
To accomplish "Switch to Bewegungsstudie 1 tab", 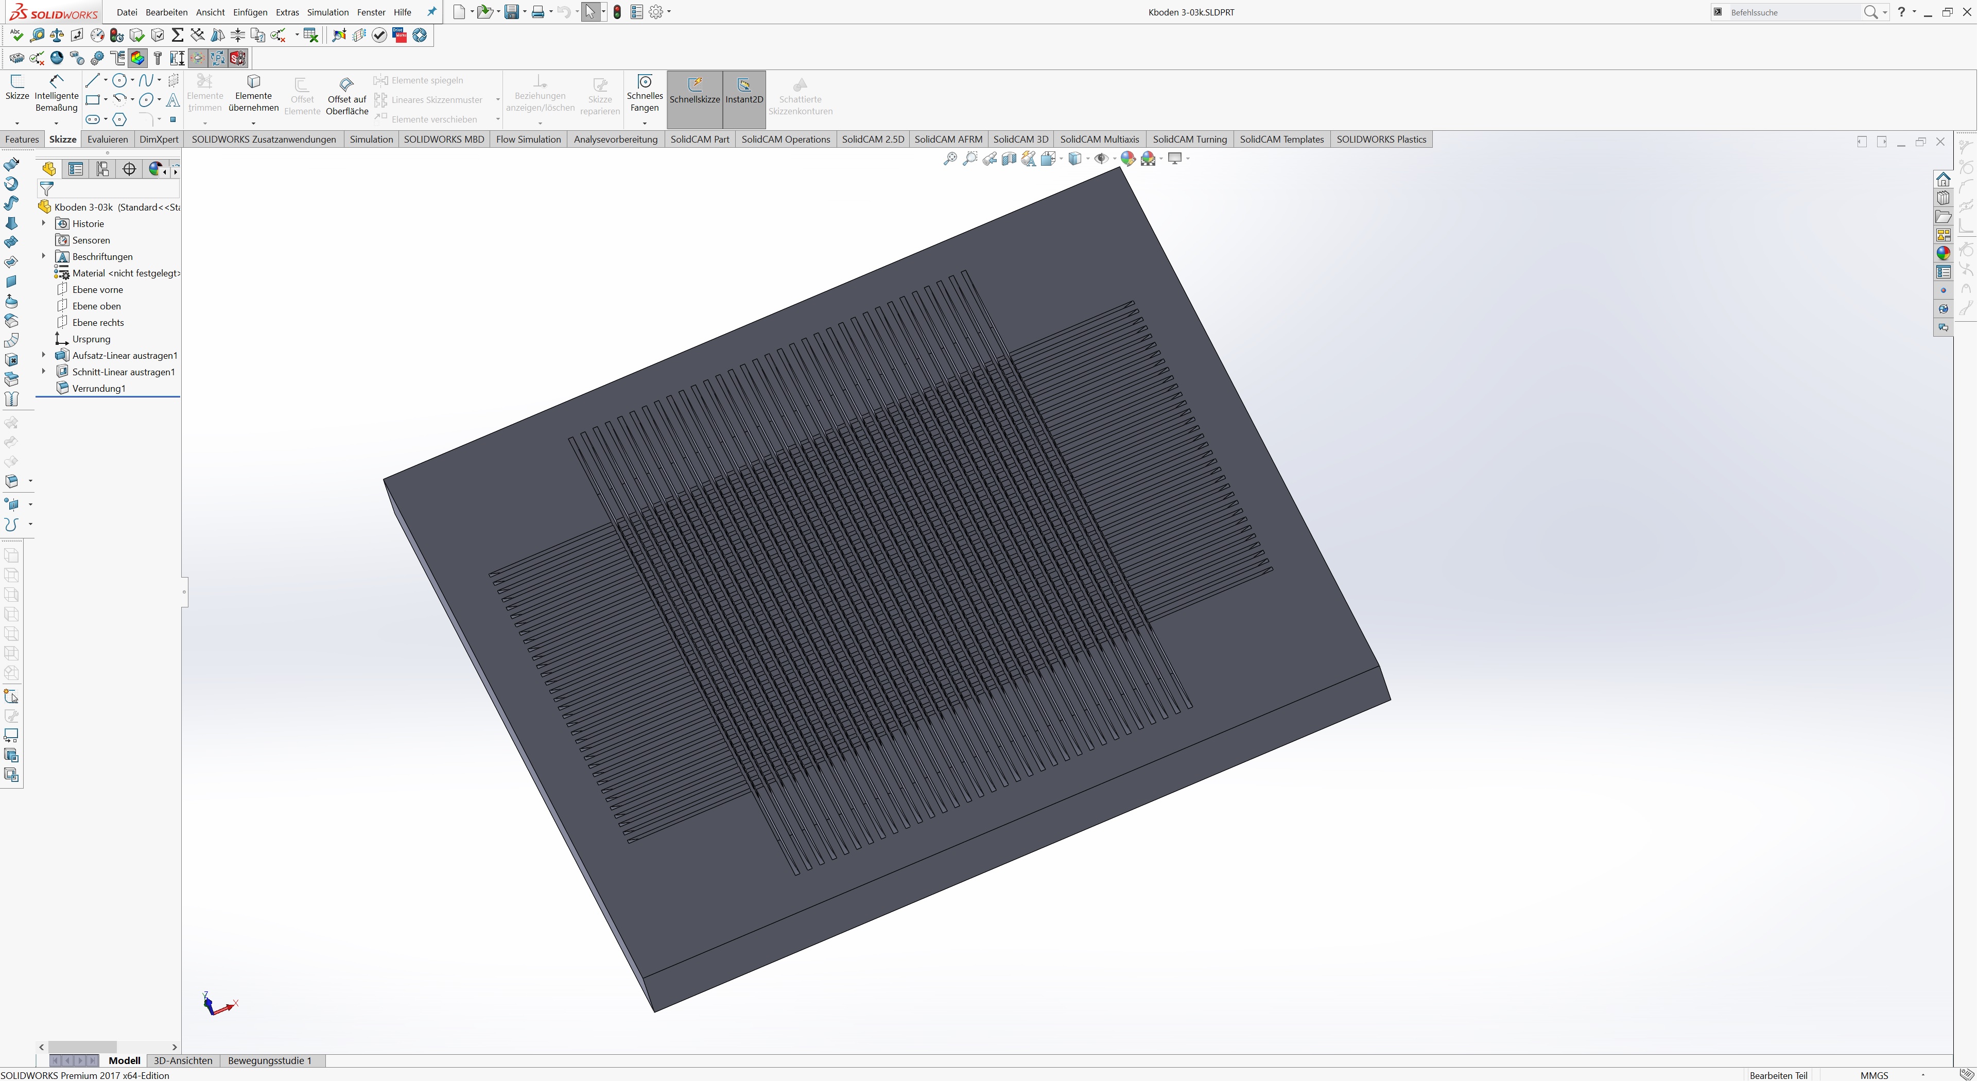I will [270, 1060].
